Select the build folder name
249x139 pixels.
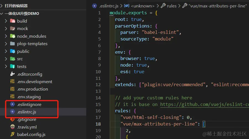point(22,21)
